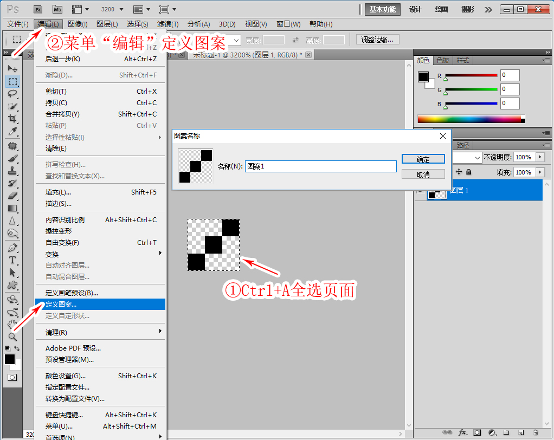
Task: Open the Color panel options menu
Action: [x=545, y=61]
